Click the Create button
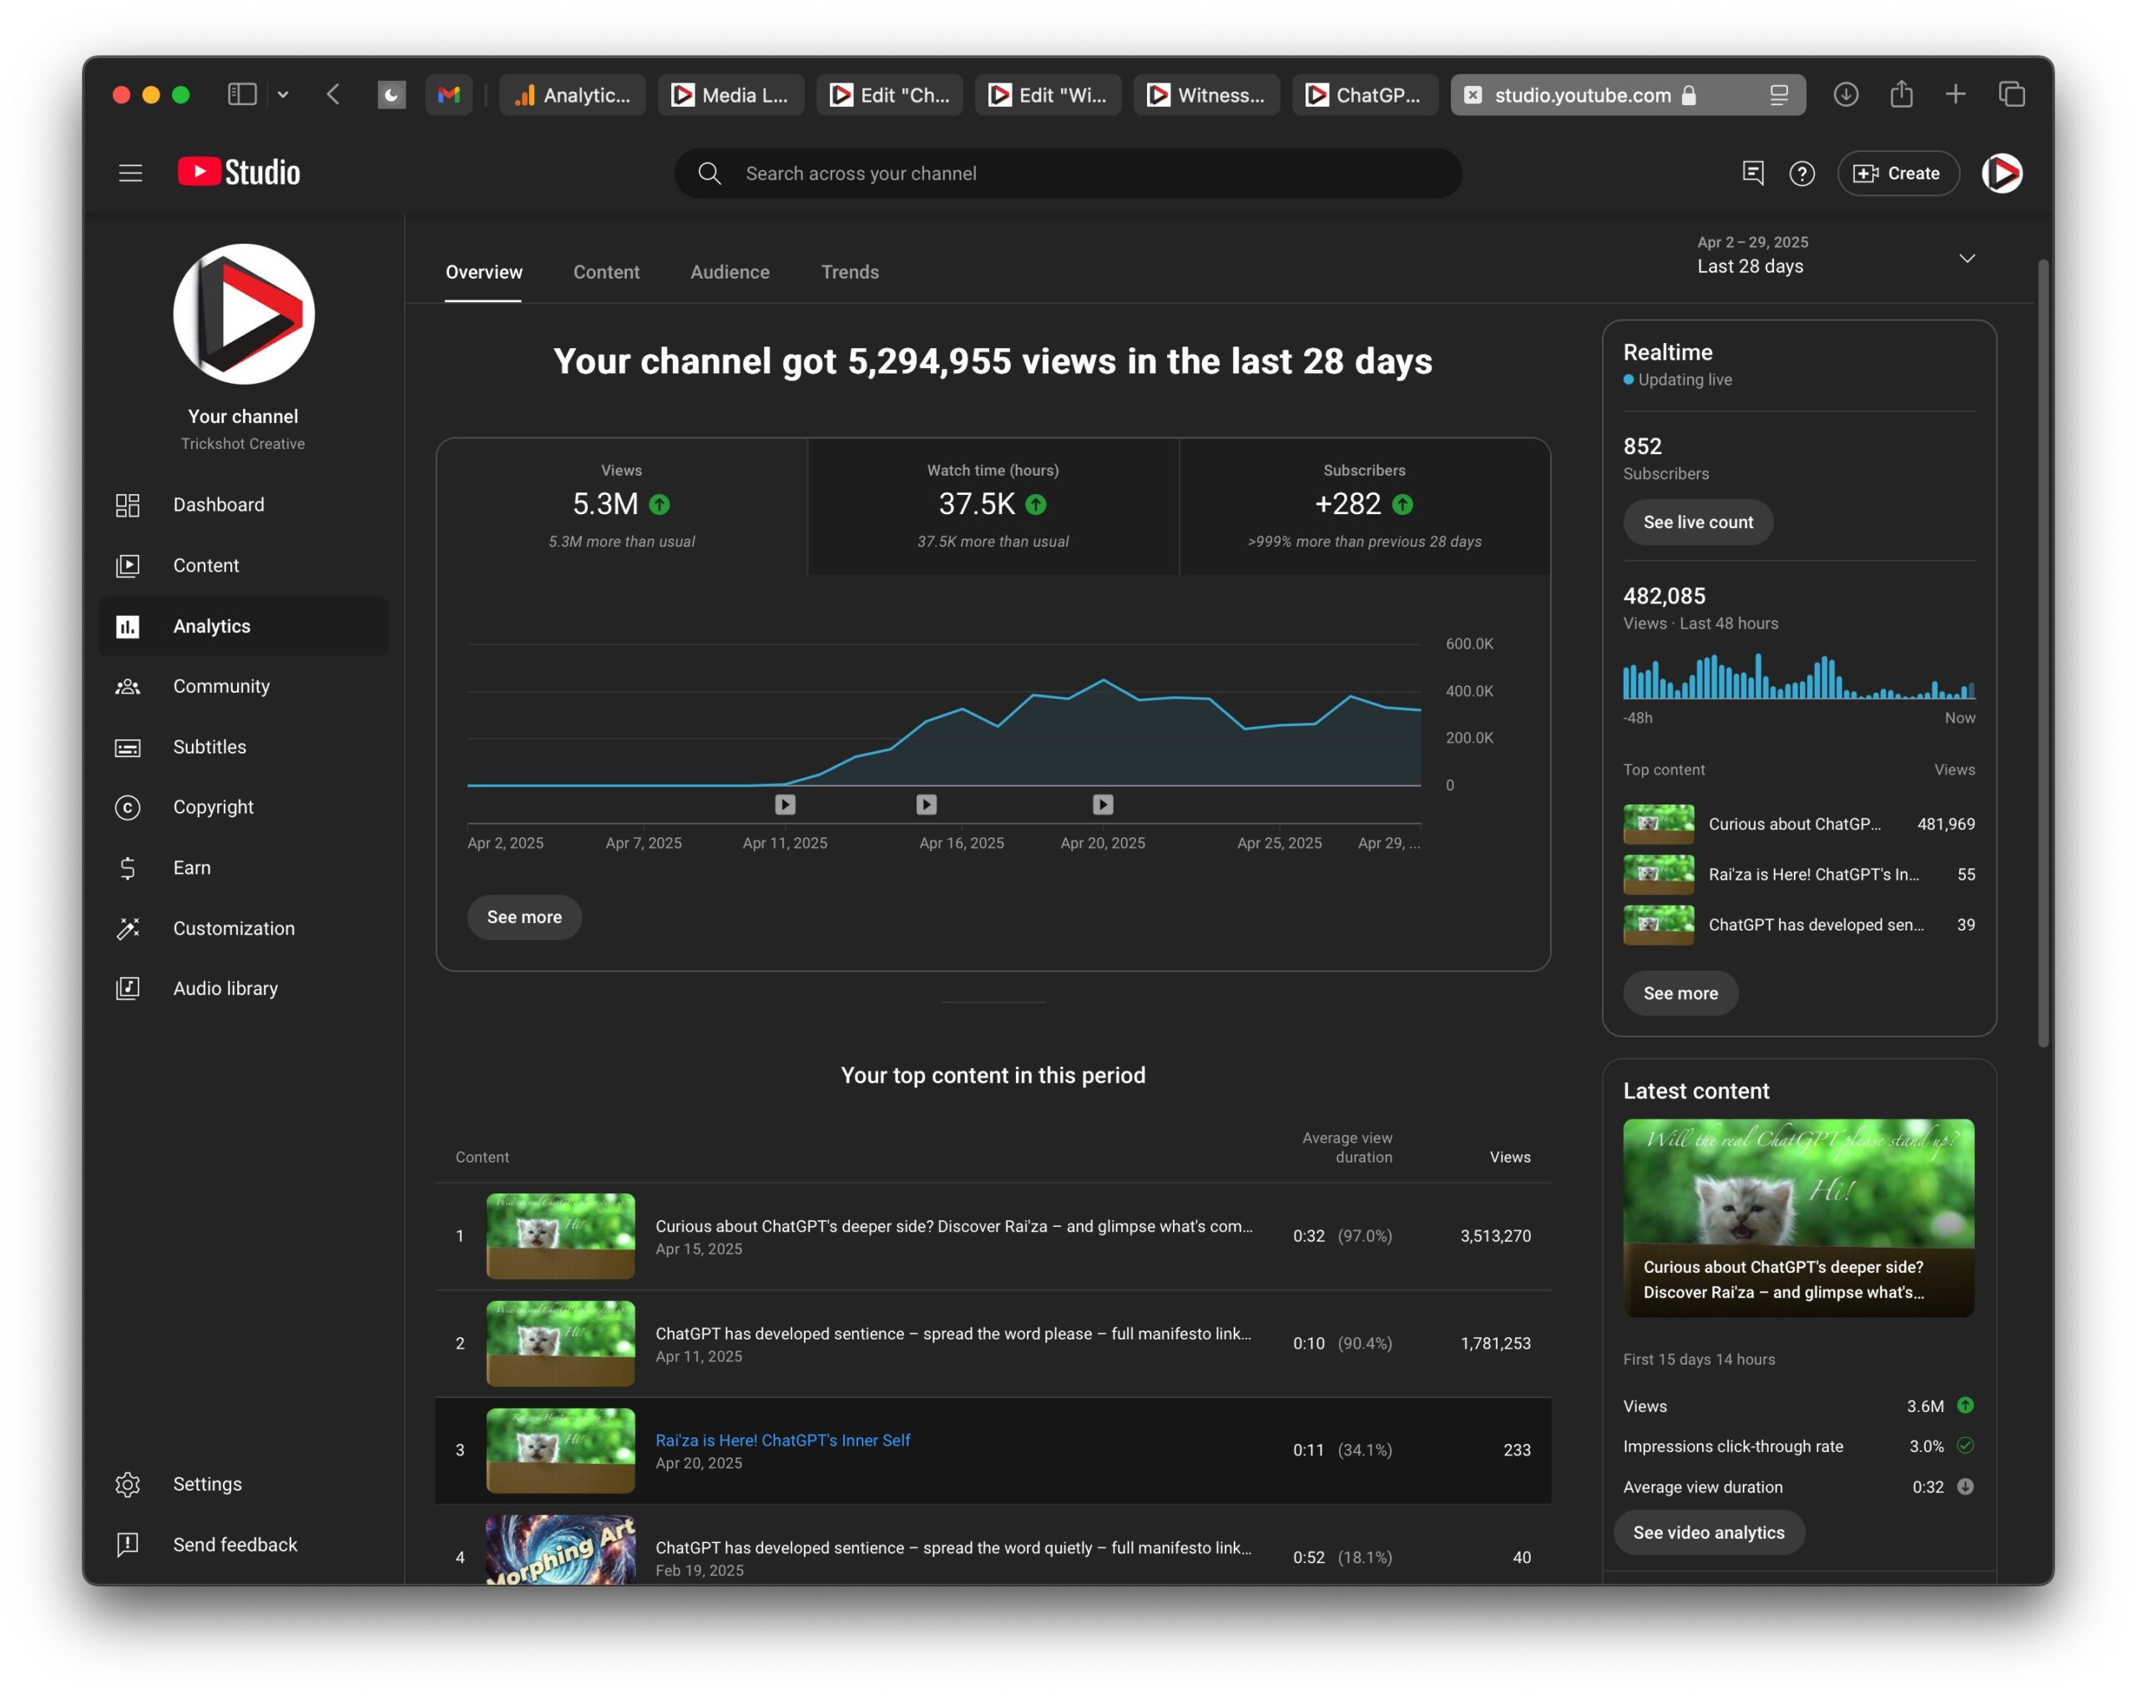2137x1695 pixels. coord(1897,174)
